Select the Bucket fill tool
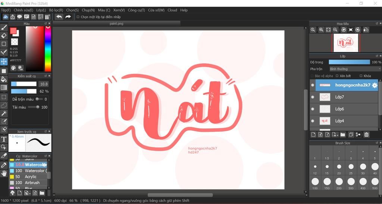Viewport: 382px width, 204px height. 4,79
